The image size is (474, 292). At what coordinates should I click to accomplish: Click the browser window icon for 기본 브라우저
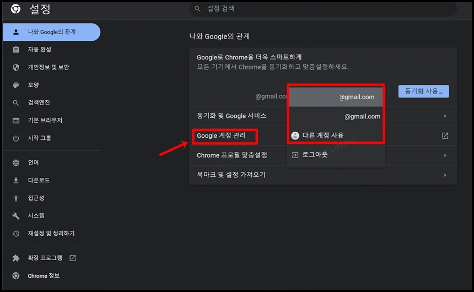tap(16, 121)
